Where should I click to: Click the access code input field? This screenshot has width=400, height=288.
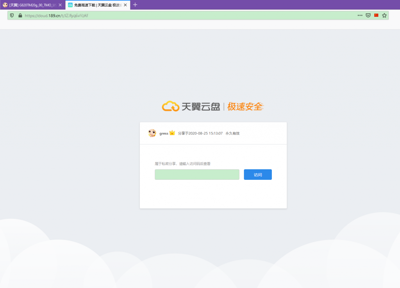point(197,175)
